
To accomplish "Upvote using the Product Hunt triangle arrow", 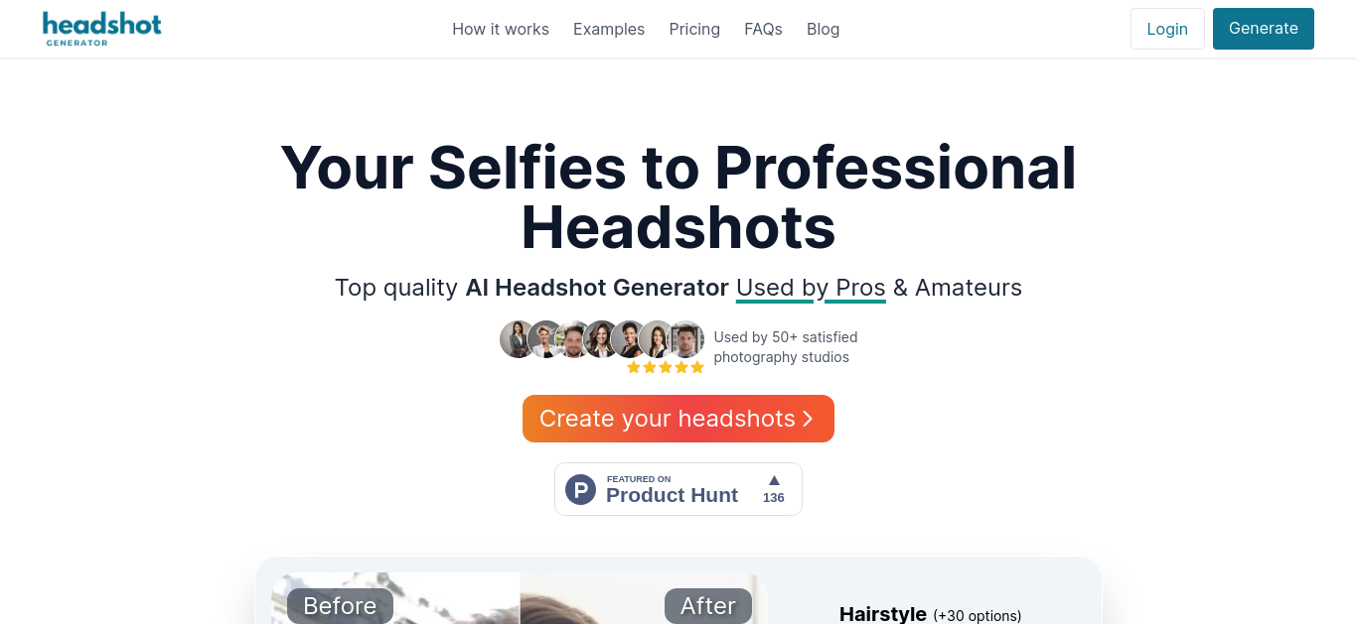I will coord(774,480).
